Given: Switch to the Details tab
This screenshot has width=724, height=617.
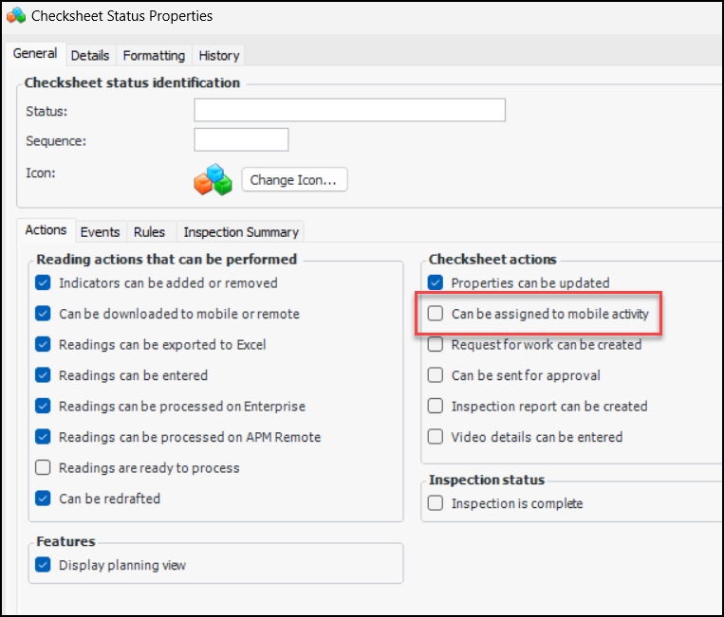Looking at the screenshot, I should pyautogui.click(x=90, y=56).
